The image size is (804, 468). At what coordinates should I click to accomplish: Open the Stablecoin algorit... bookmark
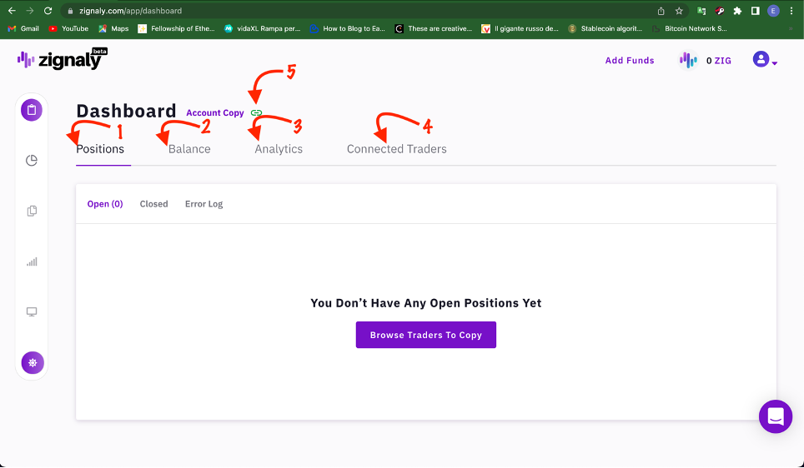tap(606, 28)
